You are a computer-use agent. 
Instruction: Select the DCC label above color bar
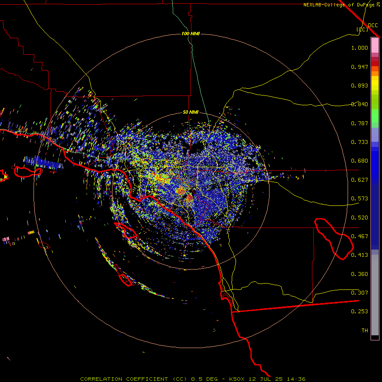tap(373, 25)
